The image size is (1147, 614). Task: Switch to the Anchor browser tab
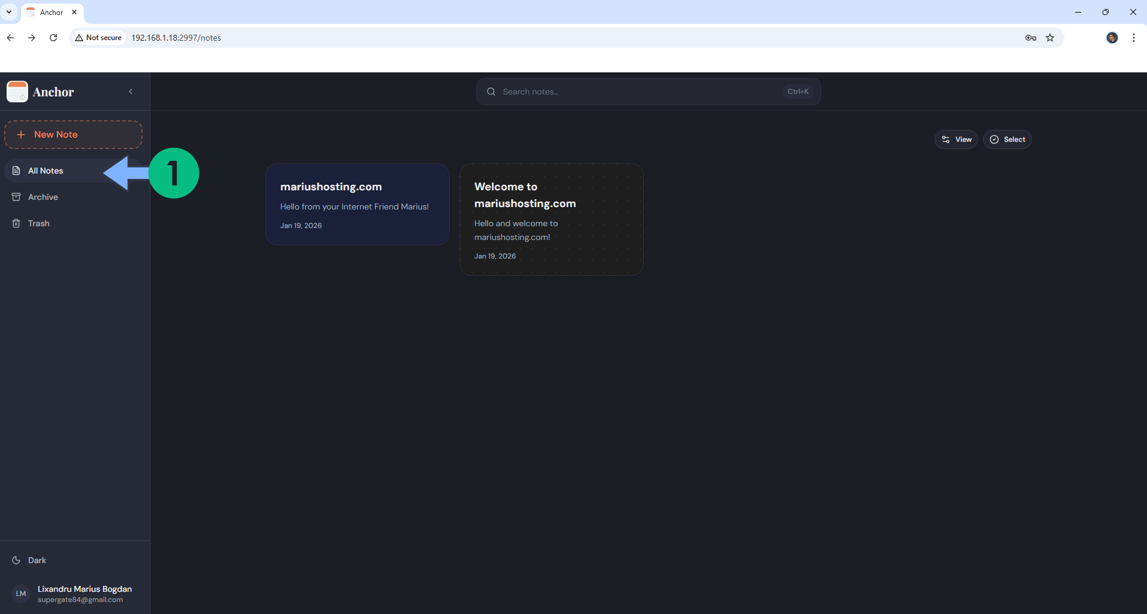(52, 11)
